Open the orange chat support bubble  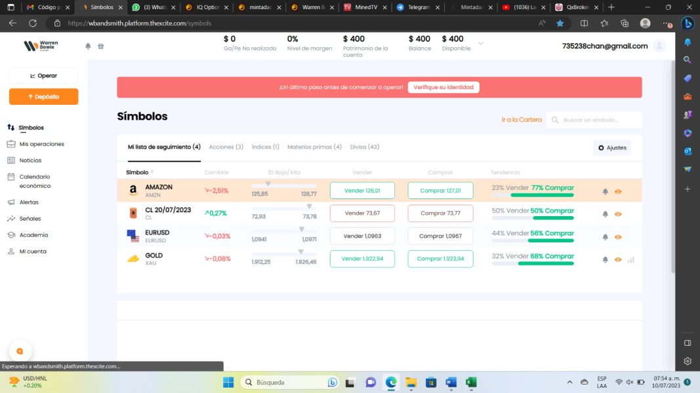20,351
